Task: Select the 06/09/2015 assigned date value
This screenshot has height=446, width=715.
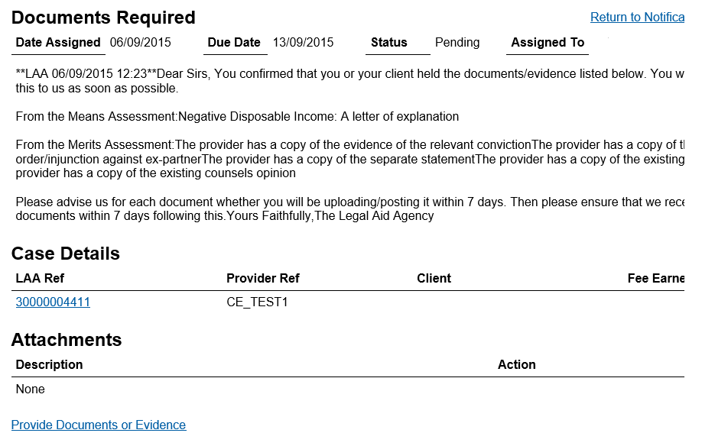Action: tap(141, 43)
